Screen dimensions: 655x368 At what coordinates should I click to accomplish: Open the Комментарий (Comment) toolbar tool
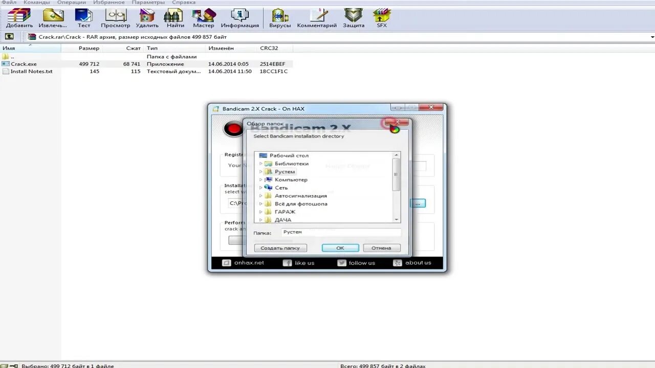click(317, 18)
